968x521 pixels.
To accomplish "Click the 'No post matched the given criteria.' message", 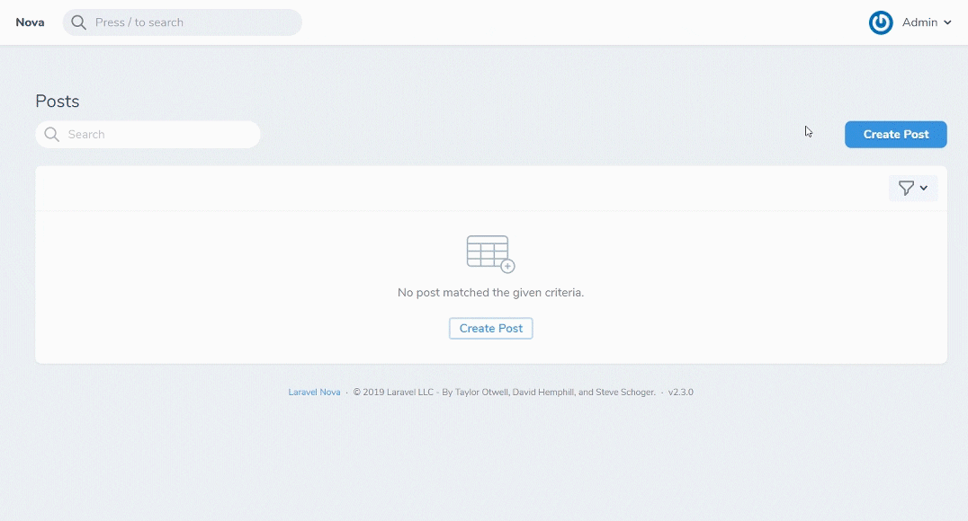I will 491,292.
